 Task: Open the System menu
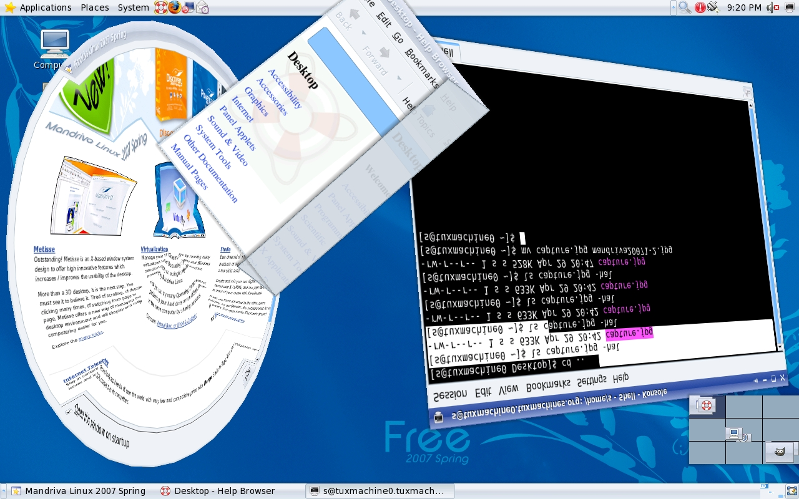[134, 7]
